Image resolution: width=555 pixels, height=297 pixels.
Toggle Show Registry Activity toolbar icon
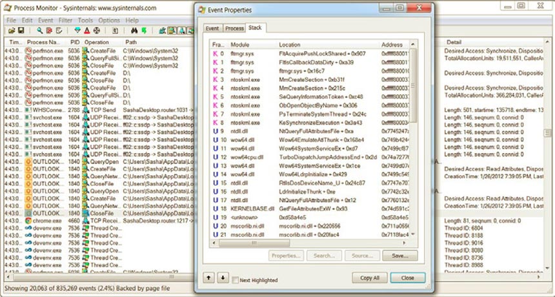163,31
